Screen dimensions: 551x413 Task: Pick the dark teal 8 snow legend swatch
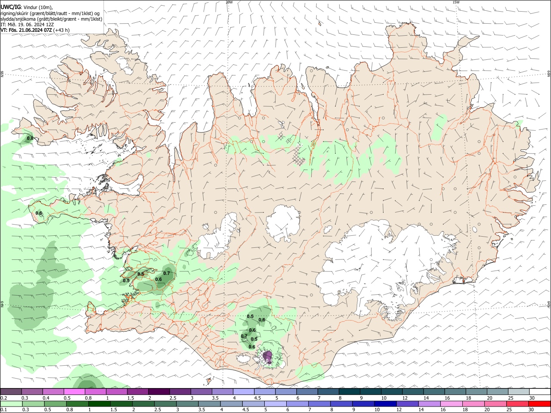350,391
